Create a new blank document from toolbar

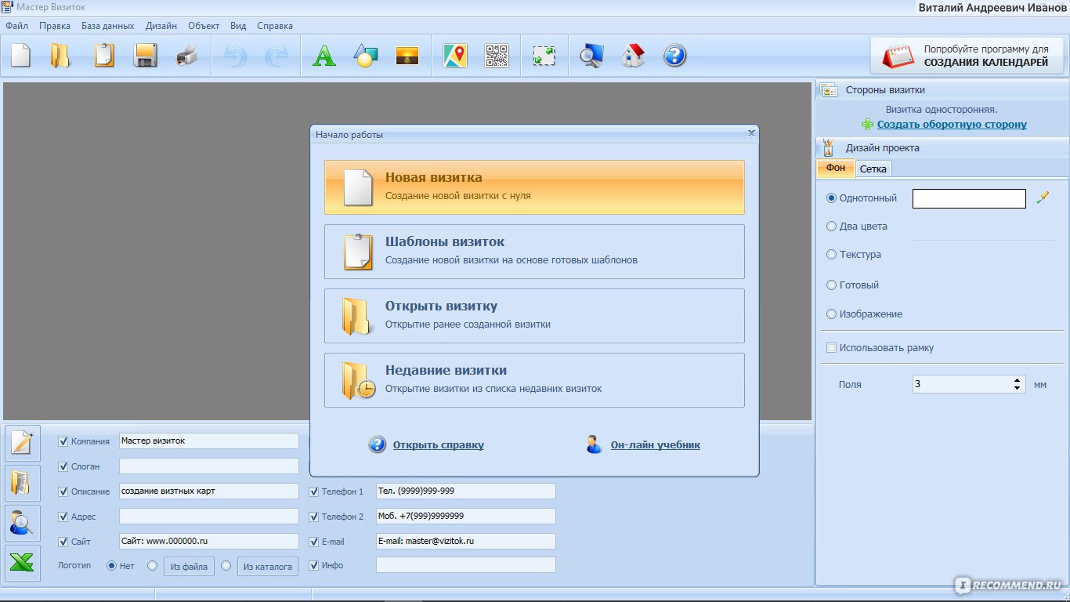point(20,56)
